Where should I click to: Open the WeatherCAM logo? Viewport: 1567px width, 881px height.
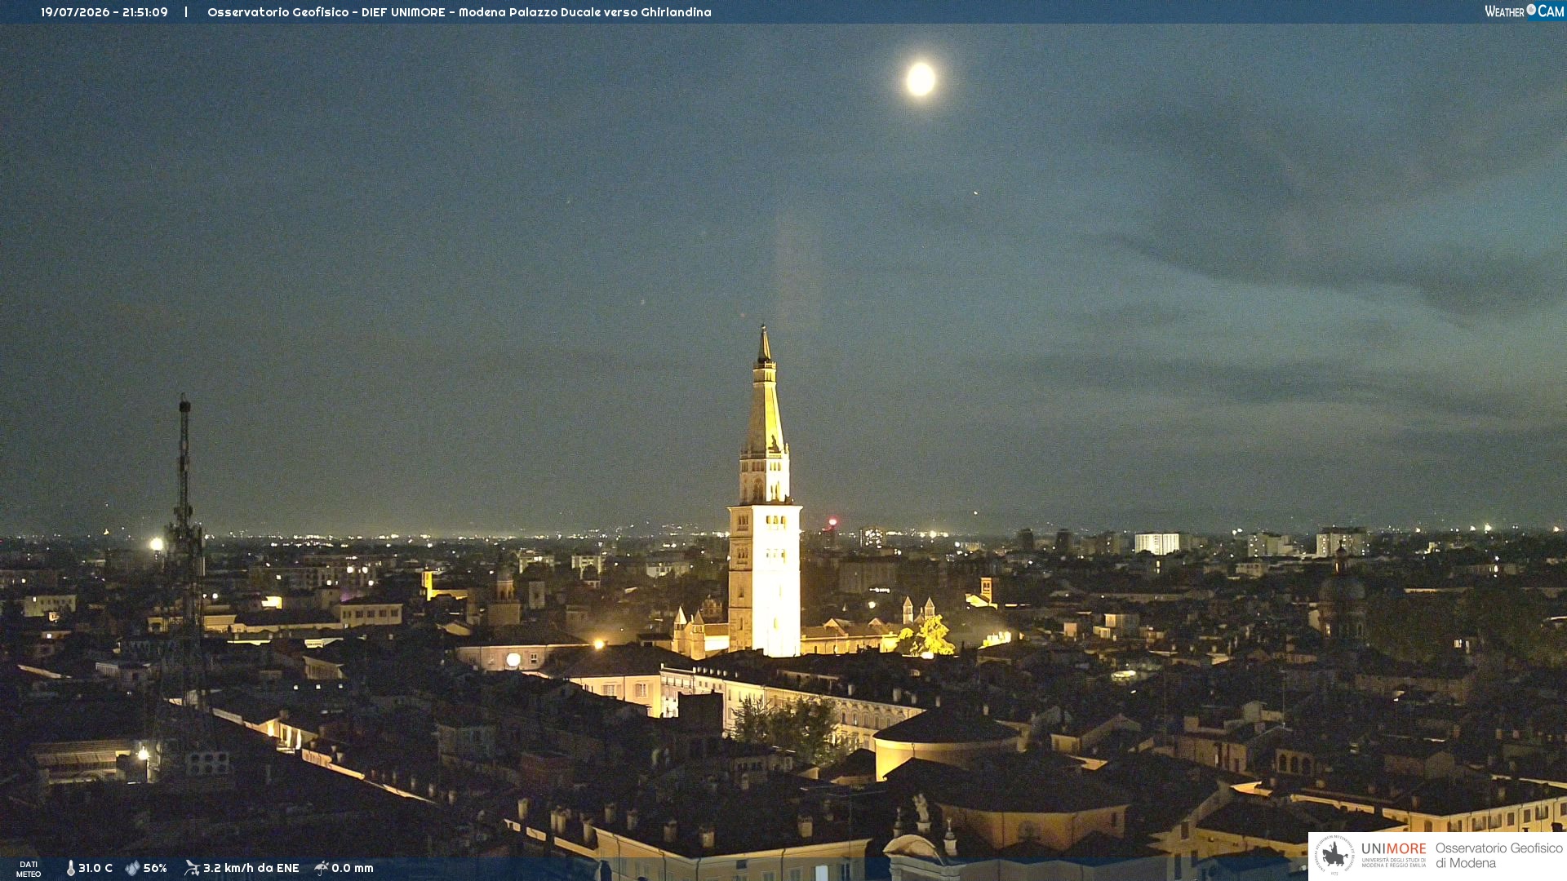[x=1524, y=11]
